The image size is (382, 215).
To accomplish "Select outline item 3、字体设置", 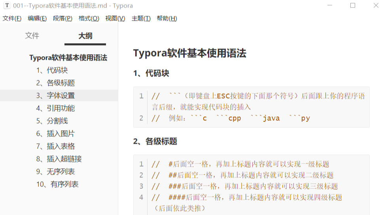I will pos(59,95).
